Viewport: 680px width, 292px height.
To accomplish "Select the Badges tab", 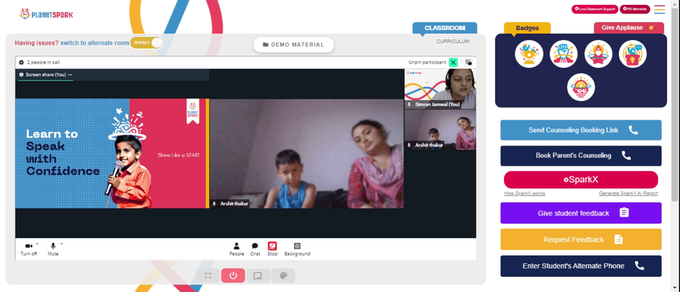I will pyautogui.click(x=528, y=28).
